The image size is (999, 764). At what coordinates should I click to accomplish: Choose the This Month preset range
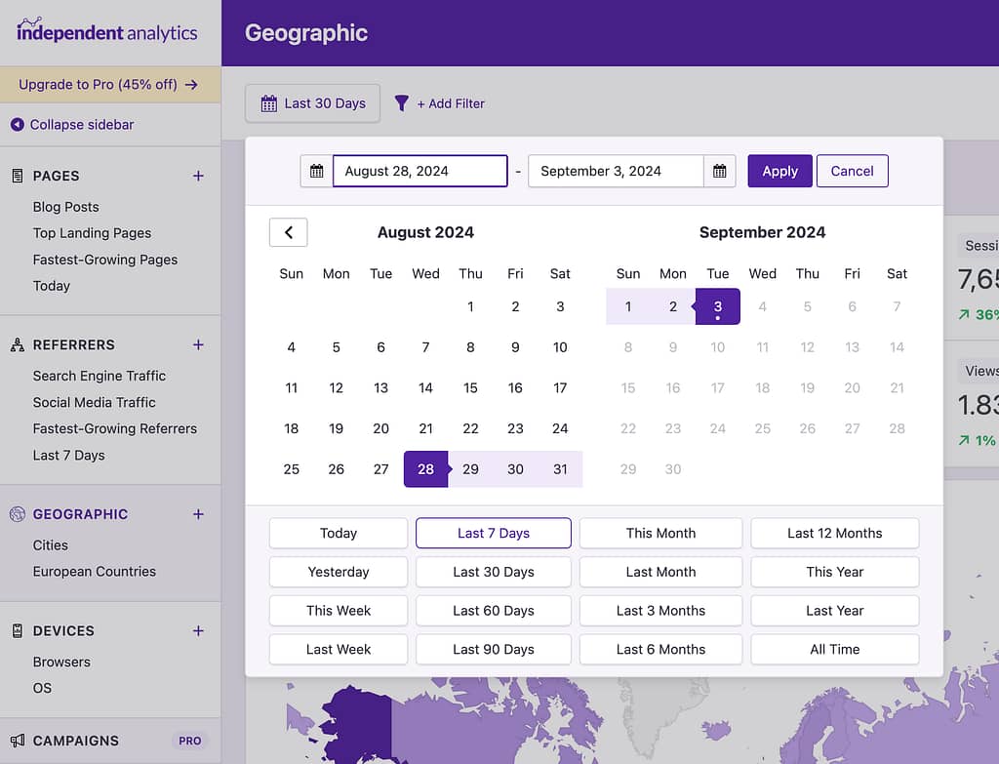point(660,533)
